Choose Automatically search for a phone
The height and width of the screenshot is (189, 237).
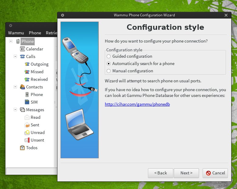pyautogui.click(x=109, y=64)
